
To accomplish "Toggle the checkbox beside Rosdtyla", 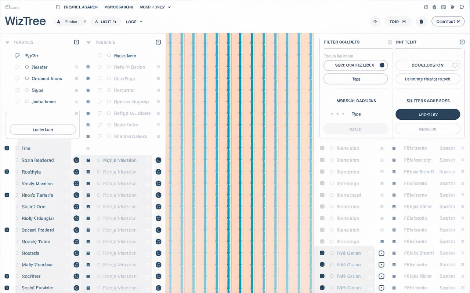I will pyautogui.click(x=7, y=172).
